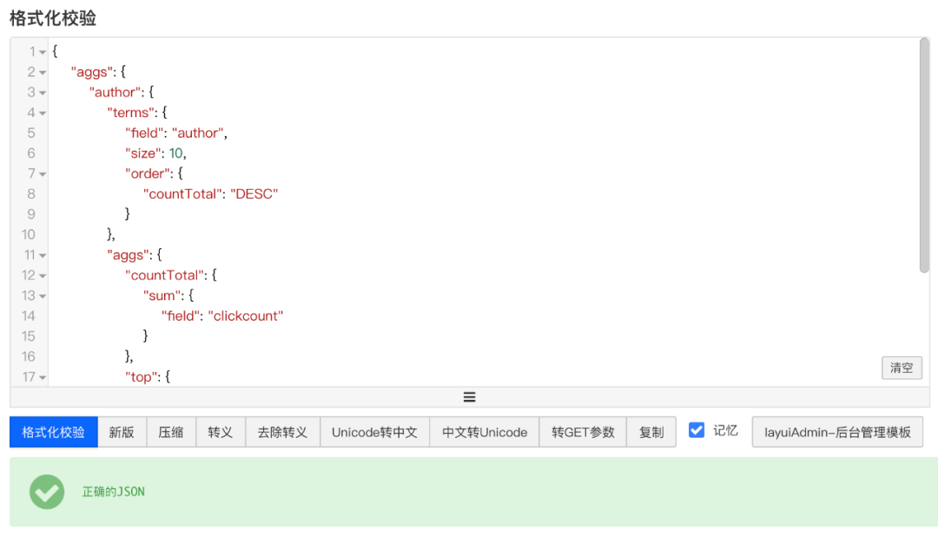Click the "countTotal" key on line 12
Screen dimensions: 938x536
point(164,275)
